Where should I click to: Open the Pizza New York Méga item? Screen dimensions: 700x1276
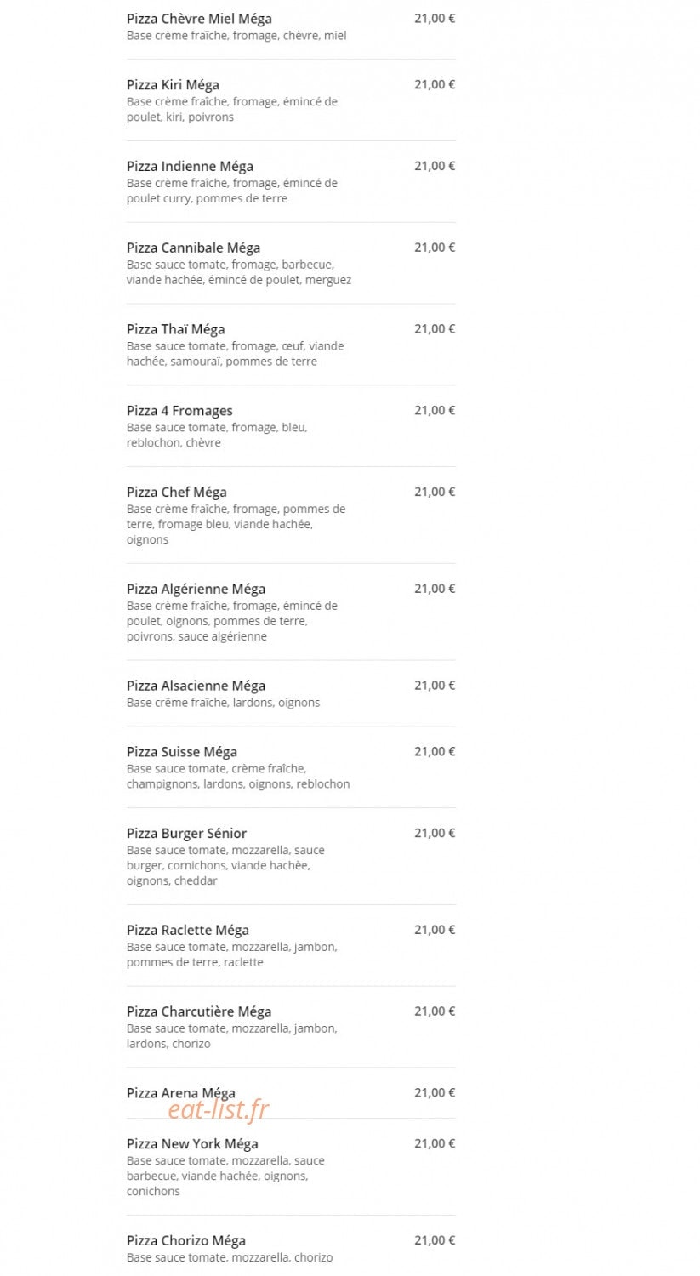[192, 1145]
